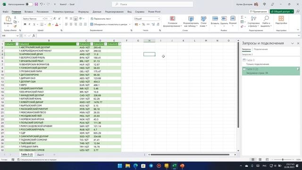The image size is (302, 170).
Task: Click in the search box (Поиск)
Action: 152,4
